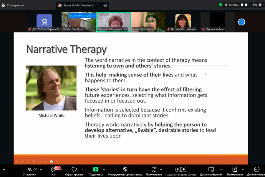265x177 pixels.
Task: Click Выключить звук on Ovidiu's tile
Action: point(79,16)
